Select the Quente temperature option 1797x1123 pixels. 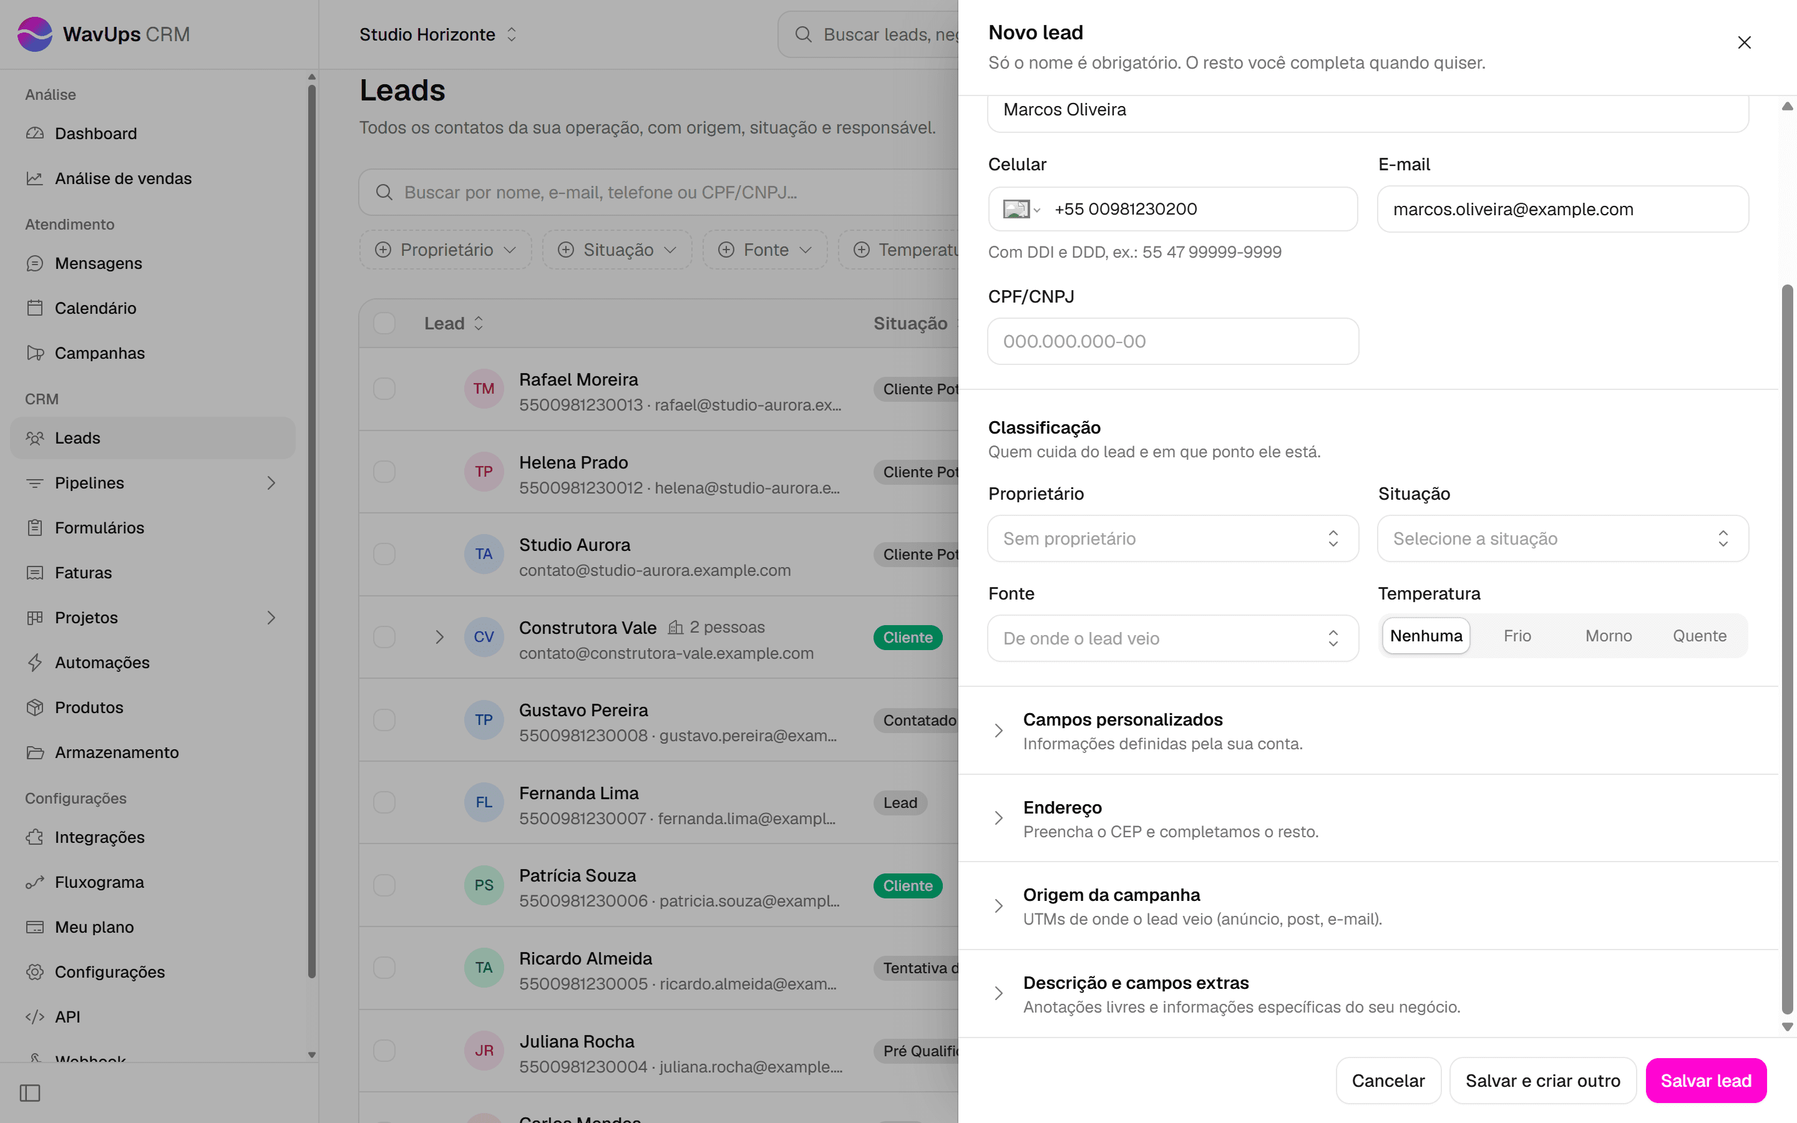[1699, 636]
